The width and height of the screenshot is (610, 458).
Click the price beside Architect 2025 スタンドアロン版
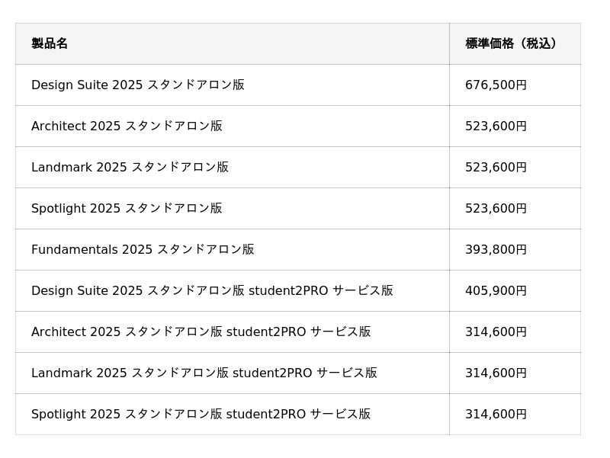click(x=496, y=127)
